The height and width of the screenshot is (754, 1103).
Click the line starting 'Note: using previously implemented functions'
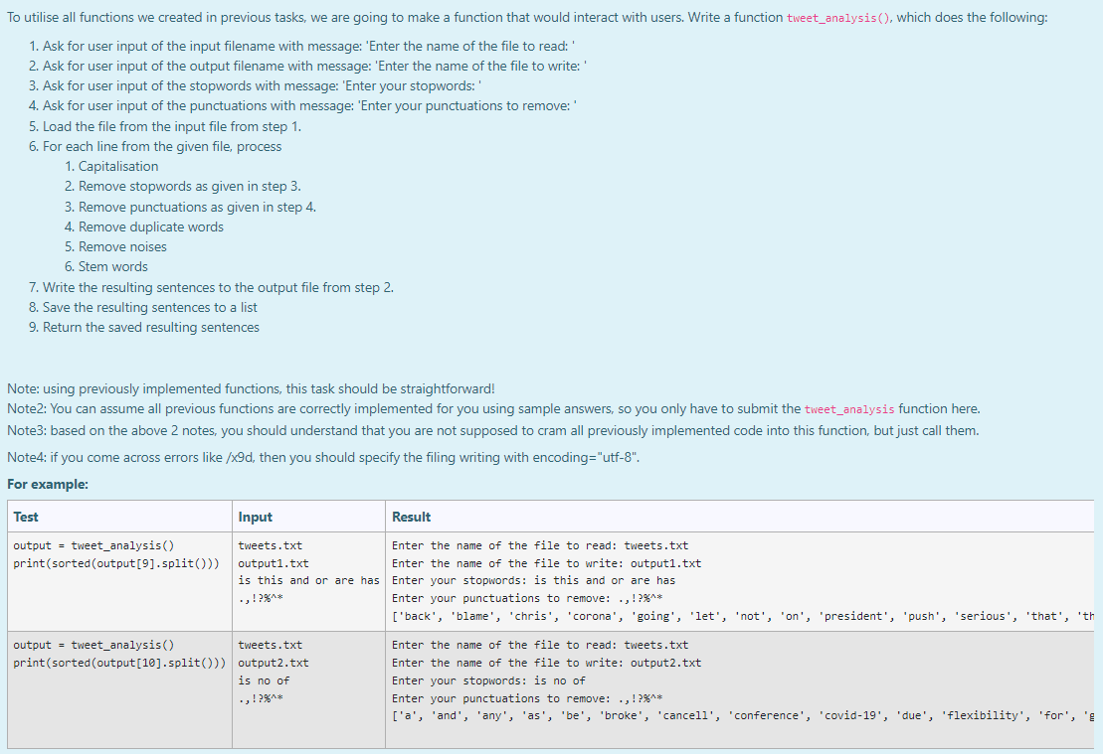pos(251,389)
